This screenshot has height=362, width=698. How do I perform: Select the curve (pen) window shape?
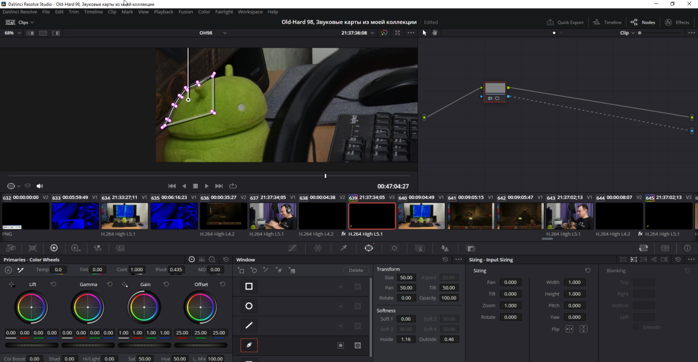click(x=249, y=345)
